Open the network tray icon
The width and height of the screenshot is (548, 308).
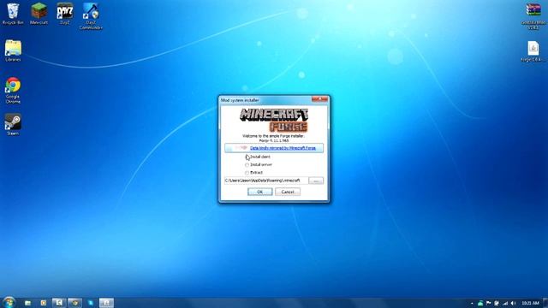coord(505,303)
